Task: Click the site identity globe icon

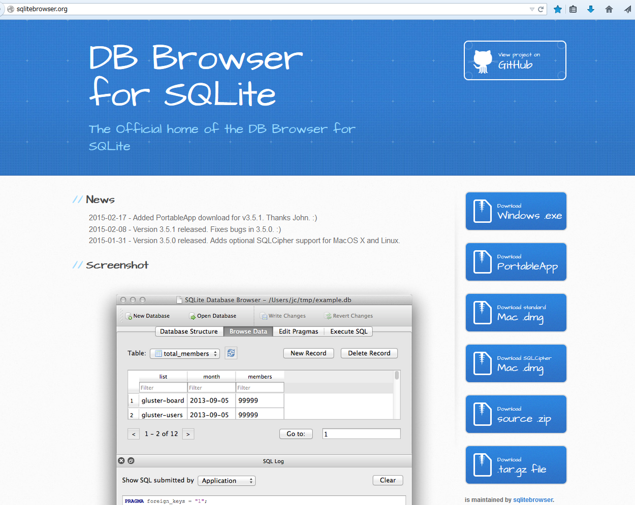Action: pyautogui.click(x=11, y=9)
